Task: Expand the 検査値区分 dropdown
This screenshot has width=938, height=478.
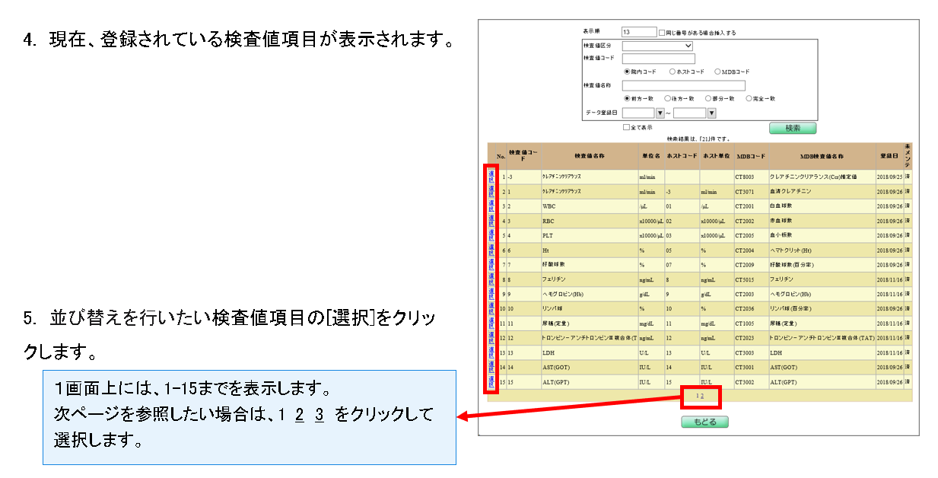Action: [657, 46]
